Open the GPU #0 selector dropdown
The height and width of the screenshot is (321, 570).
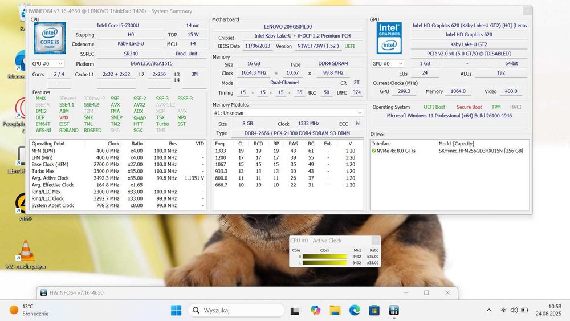point(388,64)
